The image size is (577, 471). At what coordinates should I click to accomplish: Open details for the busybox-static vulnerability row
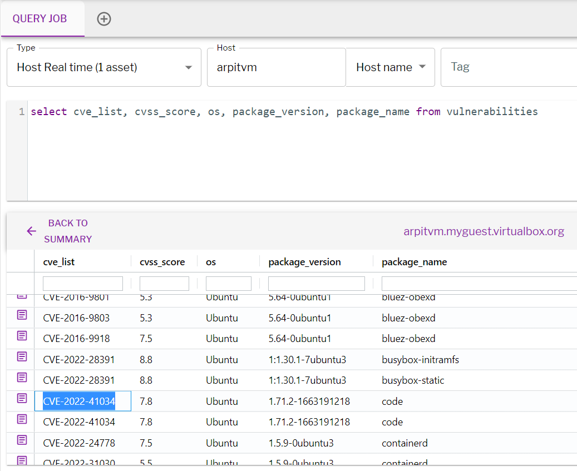pyautogui.click(x=21, y=378)
